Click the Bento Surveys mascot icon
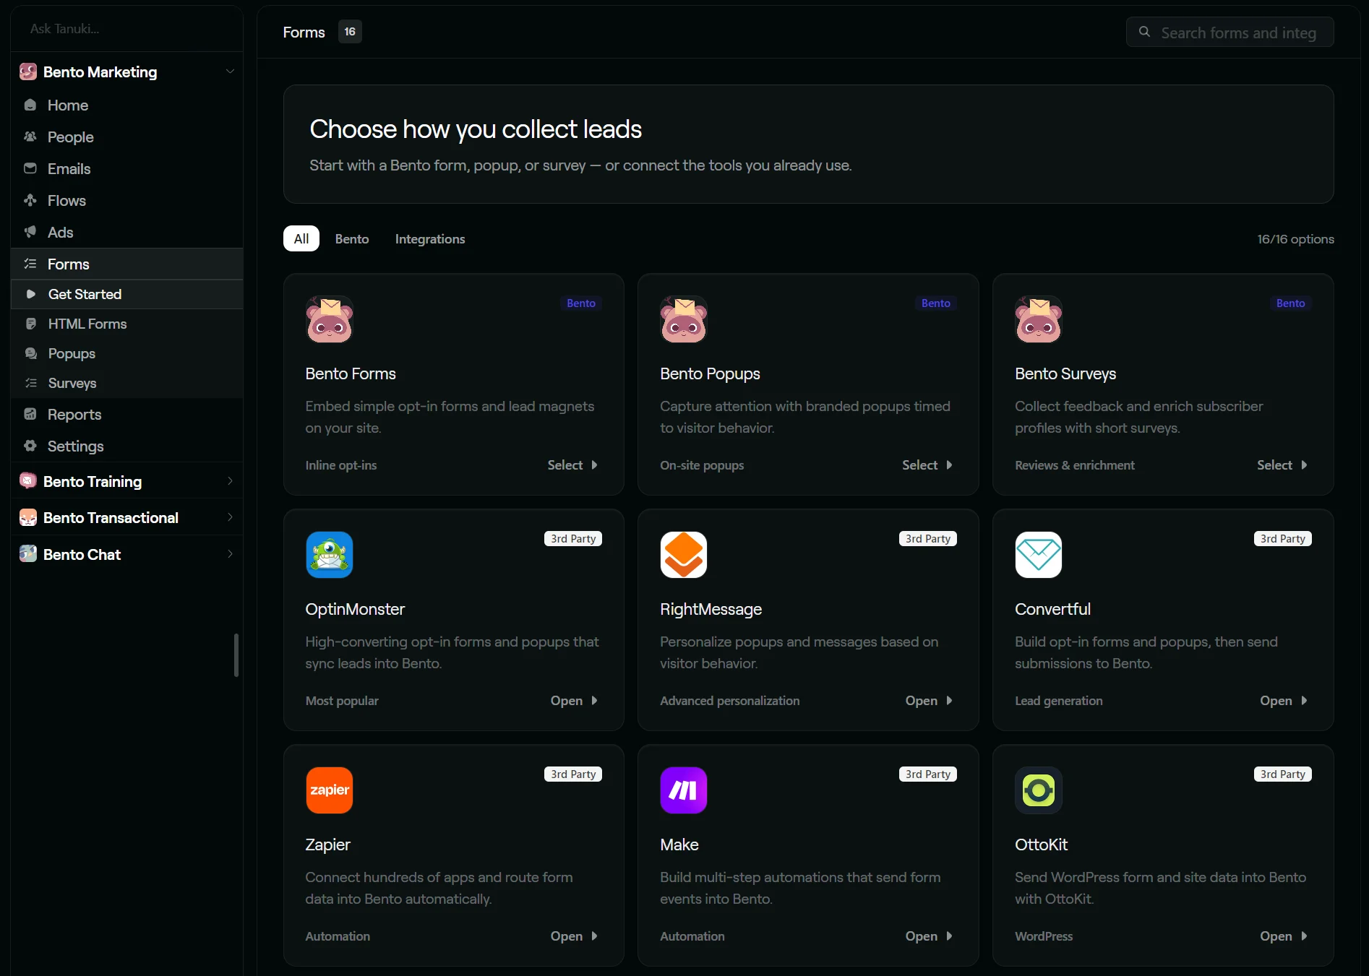The image size is (1369, 976). [x=1039, y=319]
